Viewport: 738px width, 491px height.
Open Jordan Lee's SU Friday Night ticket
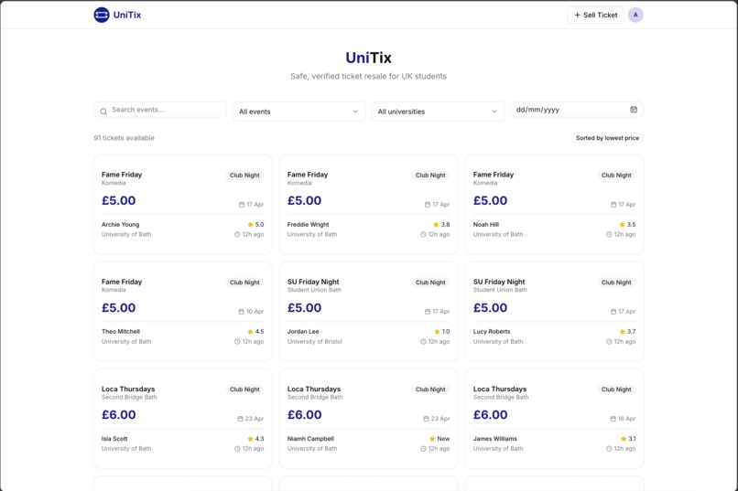click(x=368, y=312)
